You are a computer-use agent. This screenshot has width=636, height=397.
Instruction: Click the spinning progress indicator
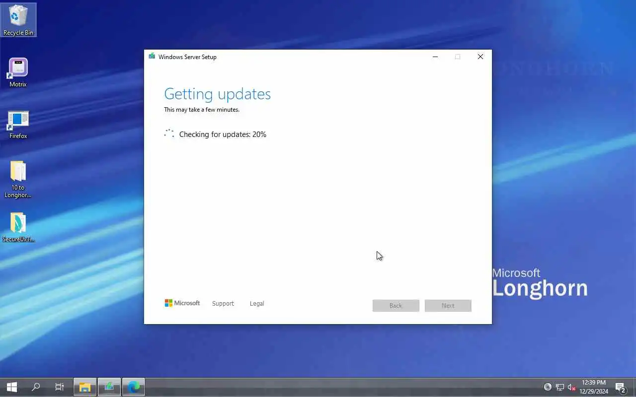(x=169, y=133)
